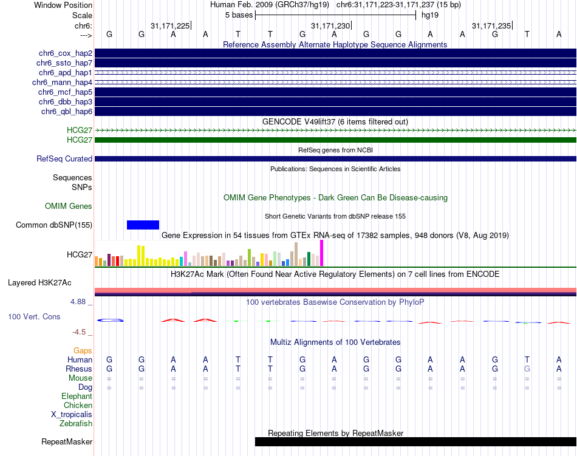This screenshot has width=577, height=456.
Task: Click the -4.5 PhyloP lower scale value
Action: click(x=79, y=332)
